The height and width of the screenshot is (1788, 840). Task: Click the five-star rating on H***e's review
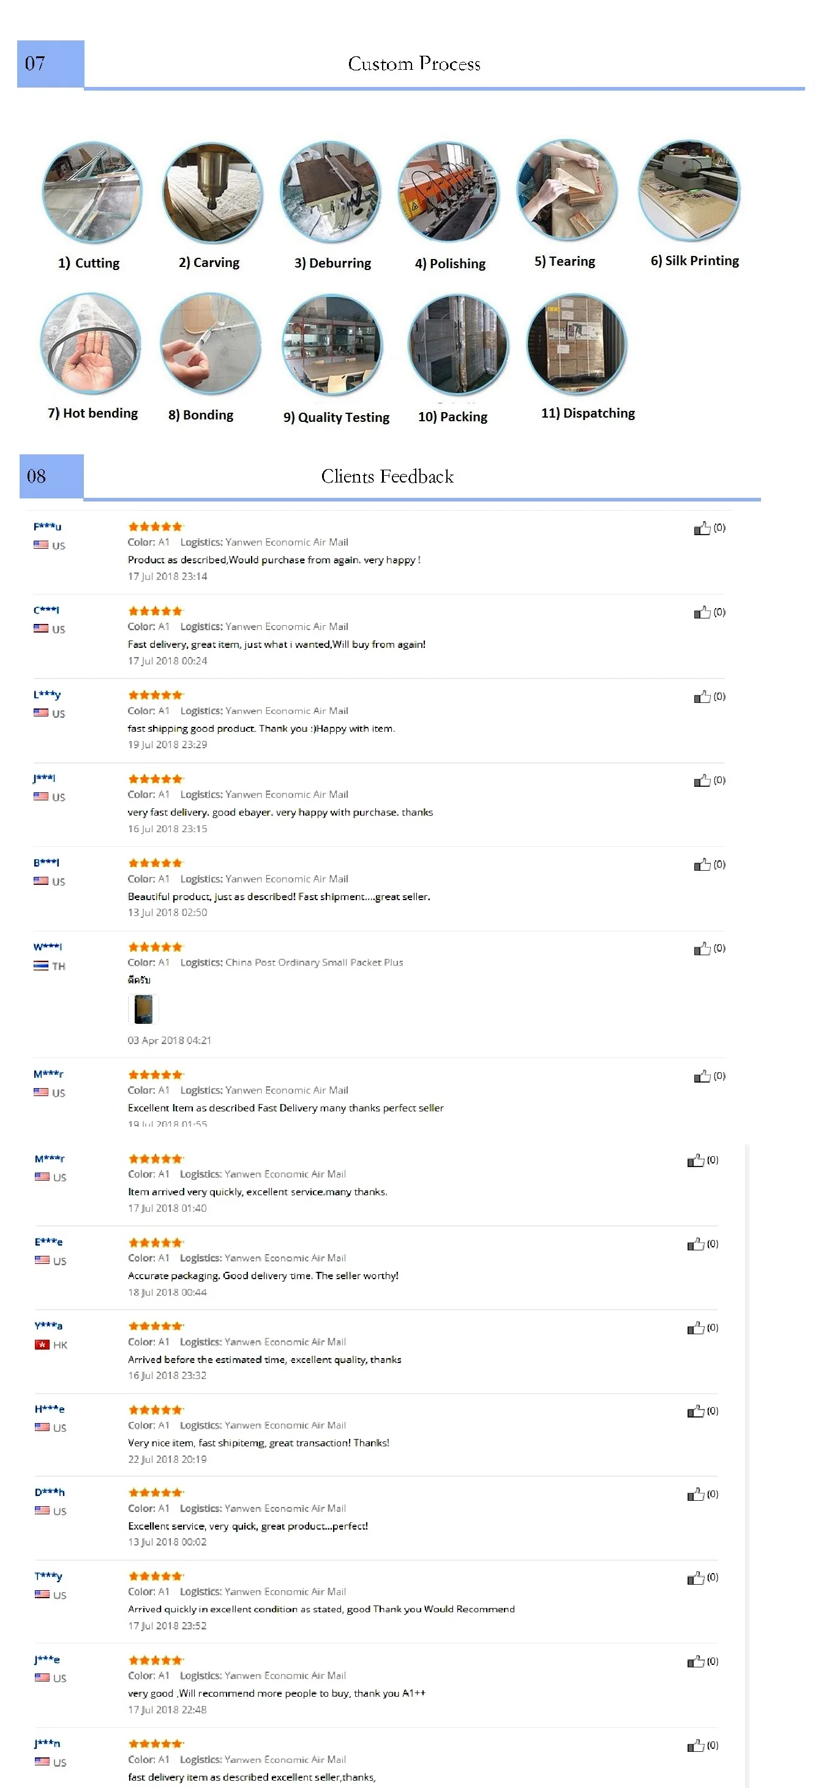pyautogui.click(x=156, y=1409)
